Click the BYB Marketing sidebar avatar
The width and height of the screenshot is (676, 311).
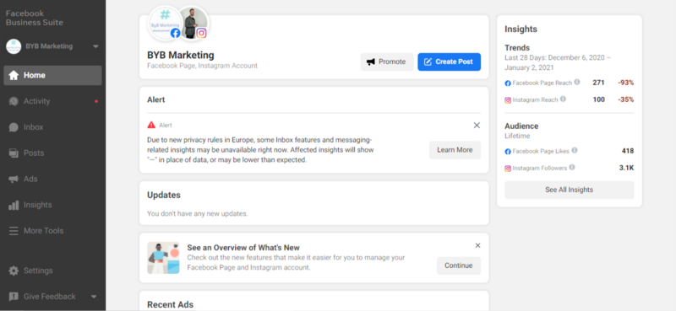pos(14,46)
